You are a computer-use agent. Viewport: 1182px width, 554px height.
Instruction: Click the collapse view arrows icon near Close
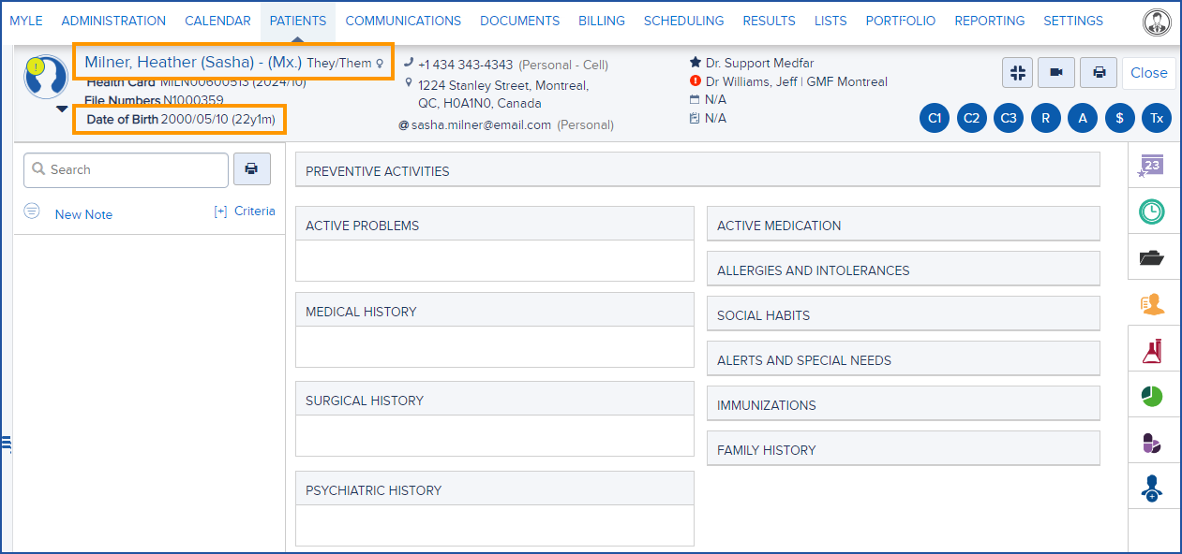tap(1017, 72)
